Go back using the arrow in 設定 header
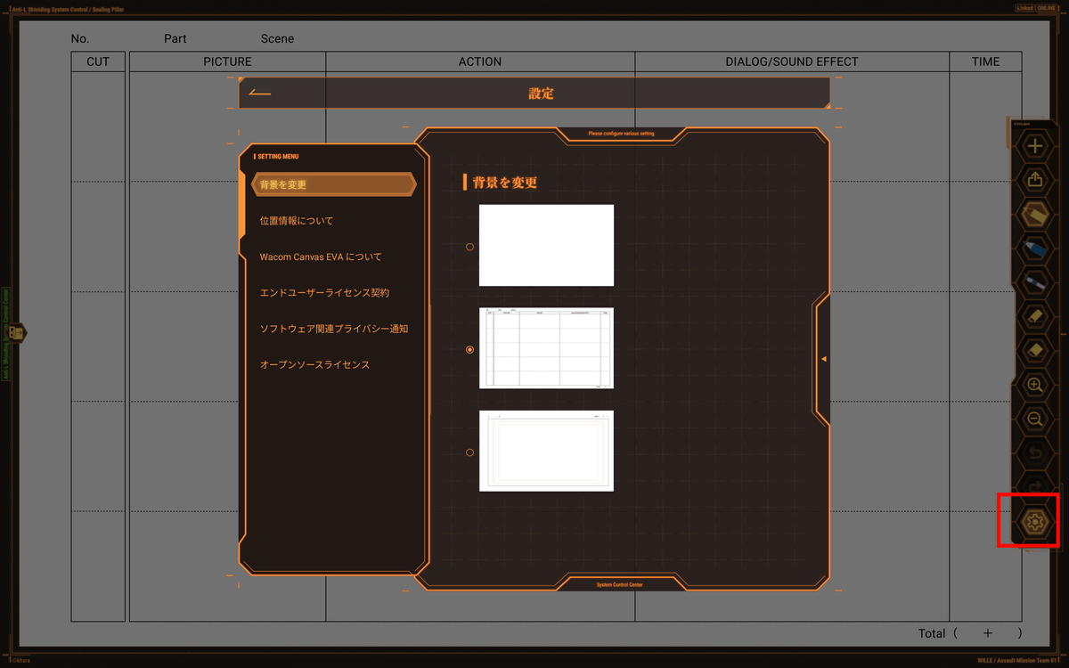The height and width of the screenshot is (668, 1069). pos(260,93)
